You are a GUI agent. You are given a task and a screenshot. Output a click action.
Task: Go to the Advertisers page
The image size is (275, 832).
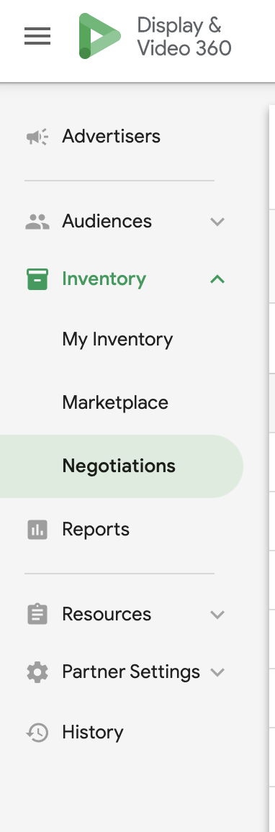pyautogui.click(x=111, y=136)
